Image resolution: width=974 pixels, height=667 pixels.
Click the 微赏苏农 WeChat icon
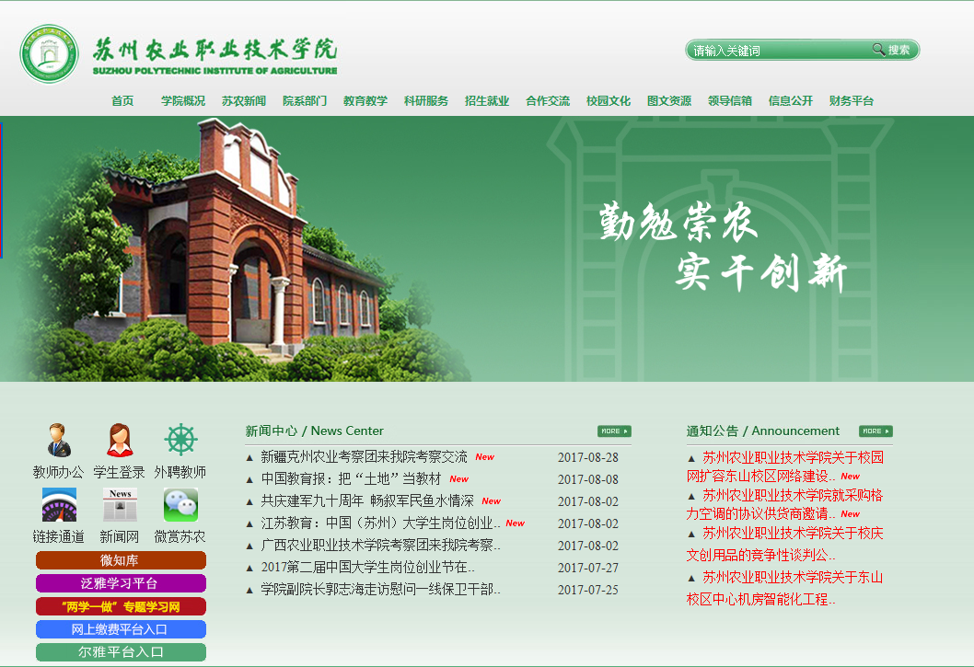point(180,505)
